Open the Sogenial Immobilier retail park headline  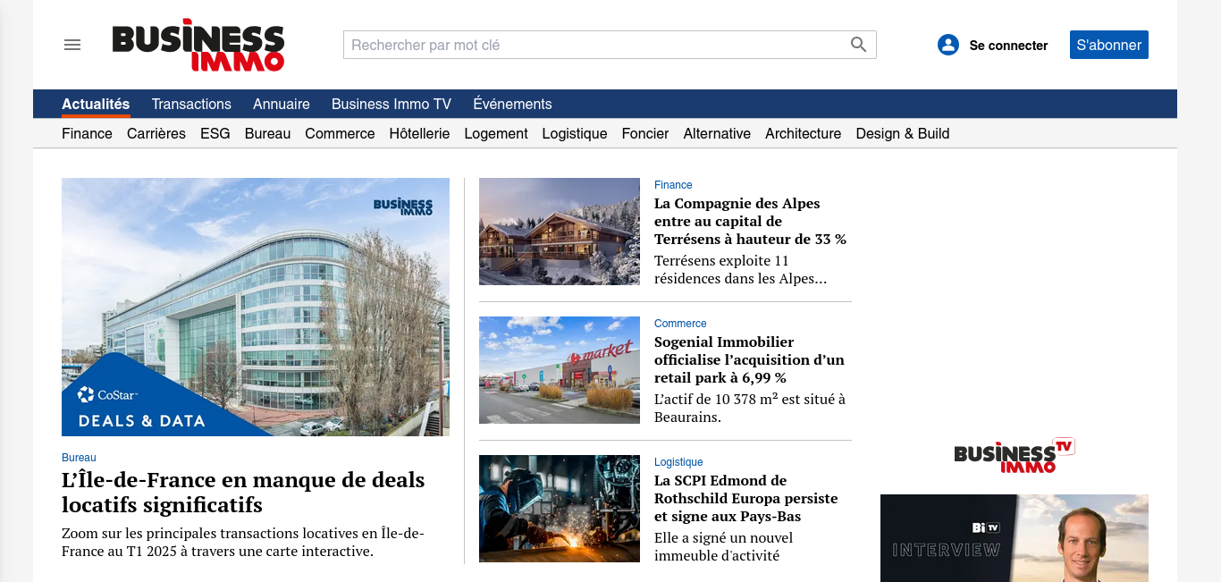coord(749,360)
